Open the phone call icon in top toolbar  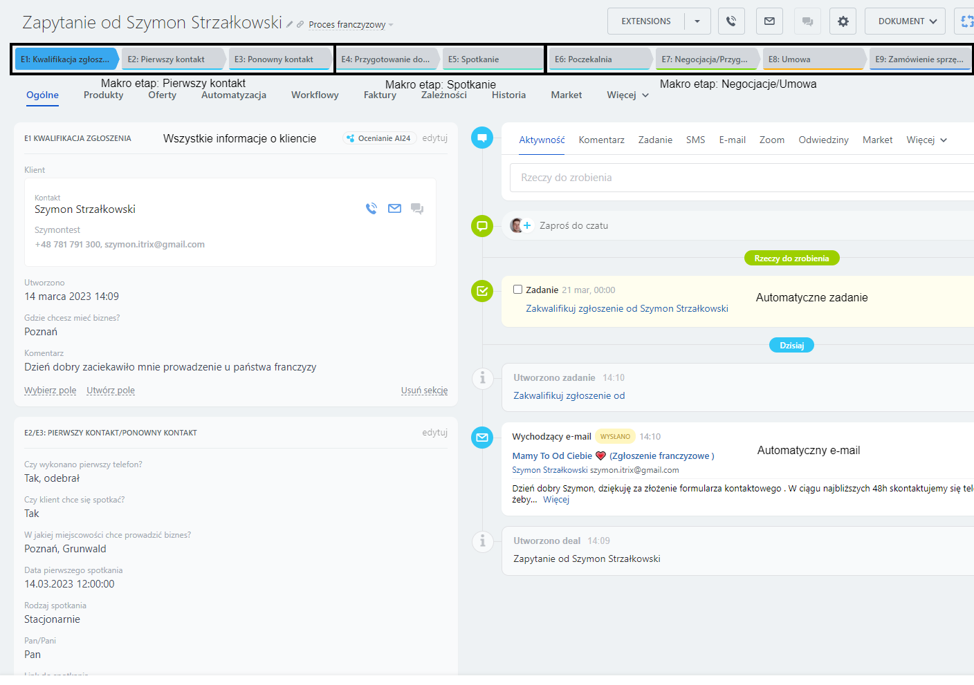(x=731, y=21)
